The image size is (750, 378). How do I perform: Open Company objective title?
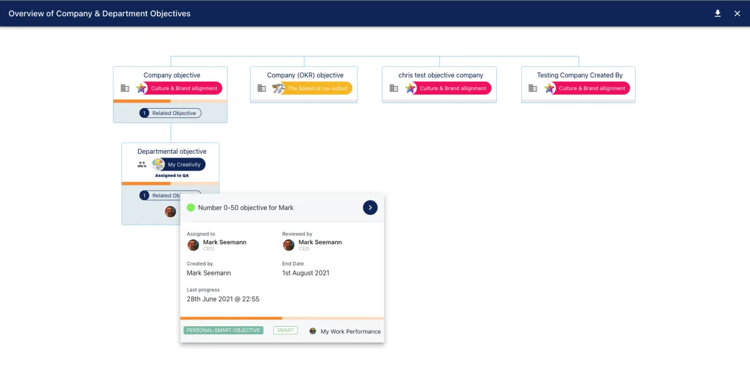172,75
